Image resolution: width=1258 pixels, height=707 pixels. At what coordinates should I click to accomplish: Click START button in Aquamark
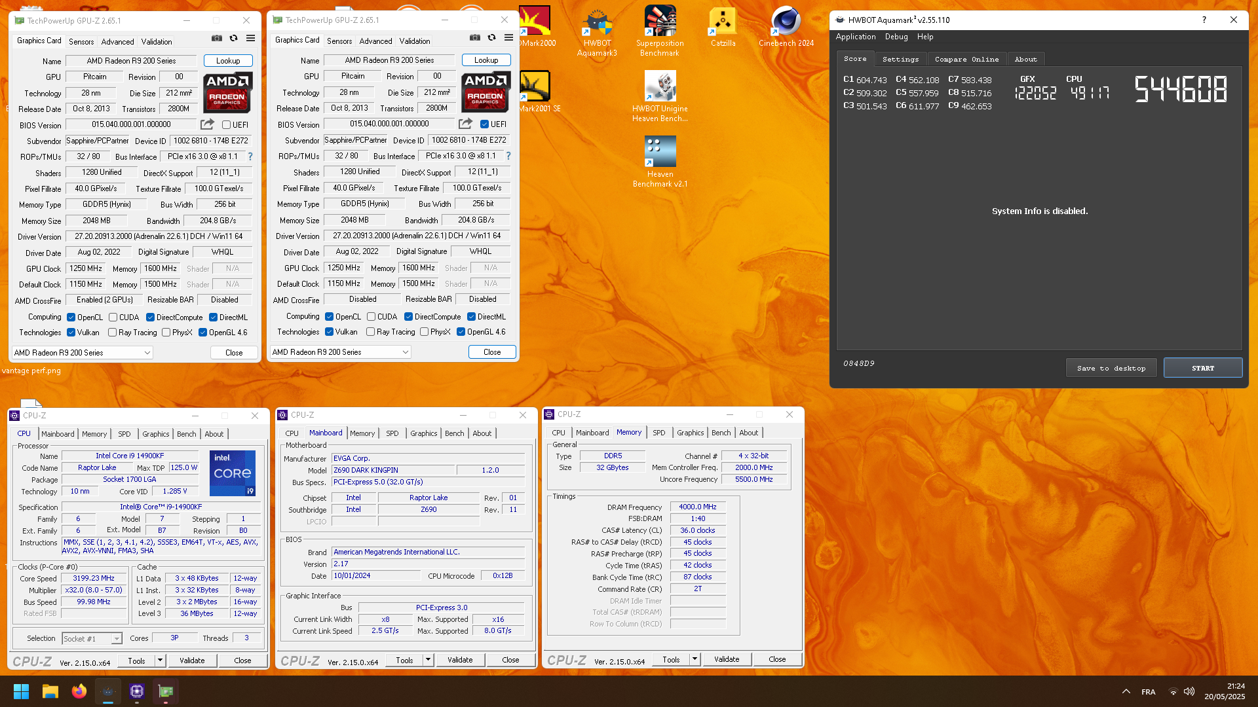coord(1202,368)
